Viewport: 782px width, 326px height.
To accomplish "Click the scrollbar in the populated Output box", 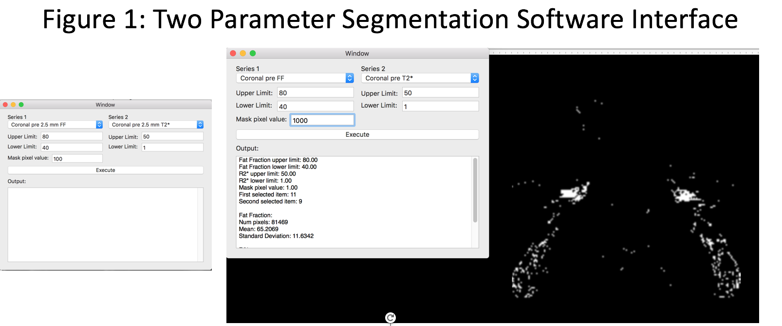I will pos(475,191).
